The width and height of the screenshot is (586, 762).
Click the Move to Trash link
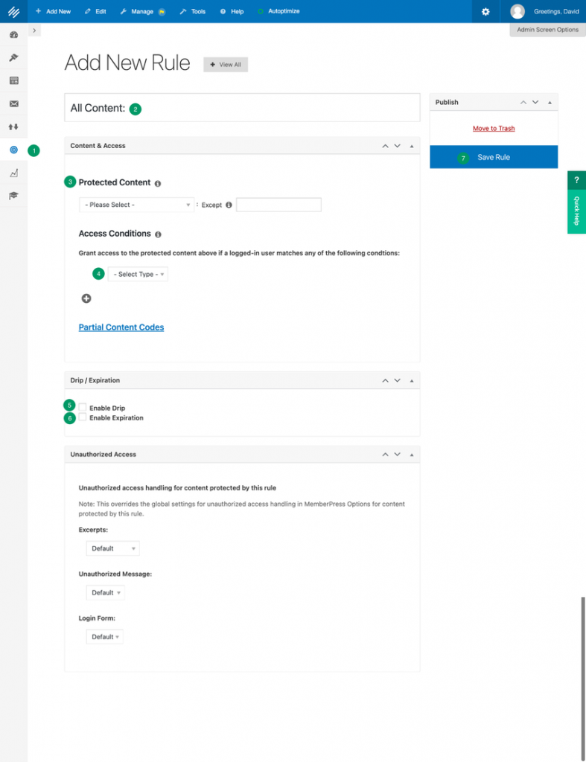point(494,129)
